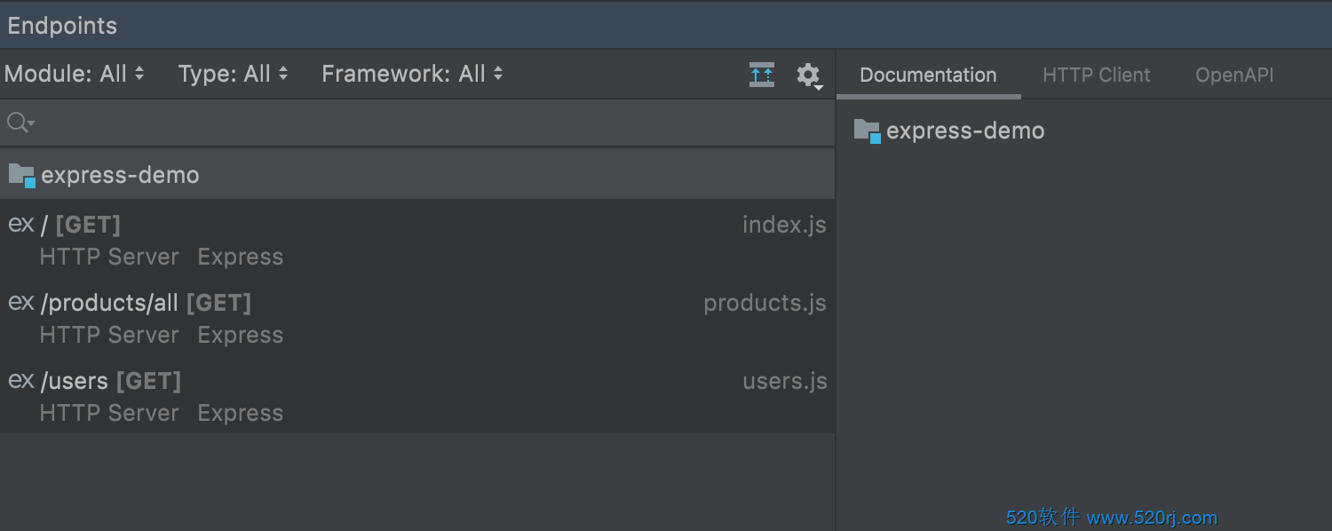Click the users.js file label
Viewport: 1332px width, 531px height.
tap(785, 381)
